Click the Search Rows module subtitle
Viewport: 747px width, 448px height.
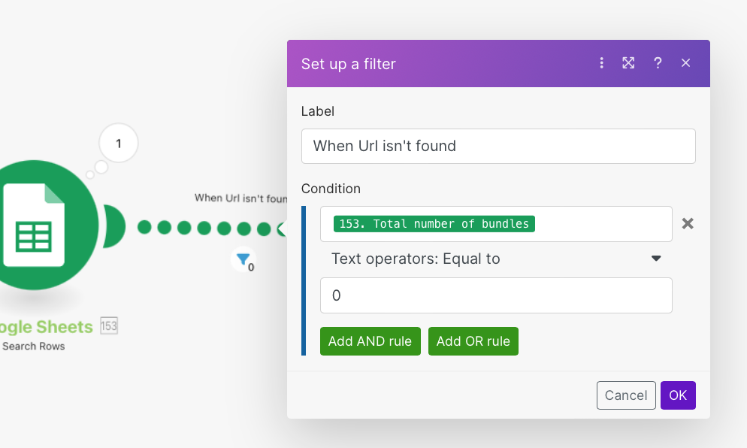[34, 347]
